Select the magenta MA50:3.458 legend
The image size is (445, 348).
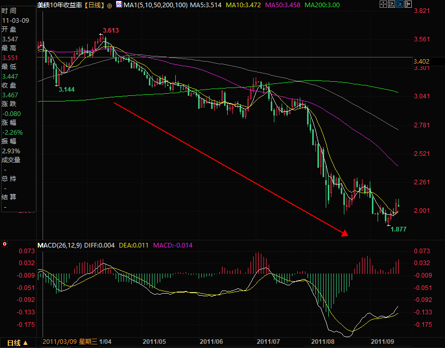[x=282, y=5]
